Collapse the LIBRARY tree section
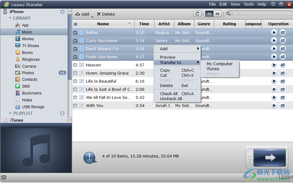293x184 pixels. 10,18
